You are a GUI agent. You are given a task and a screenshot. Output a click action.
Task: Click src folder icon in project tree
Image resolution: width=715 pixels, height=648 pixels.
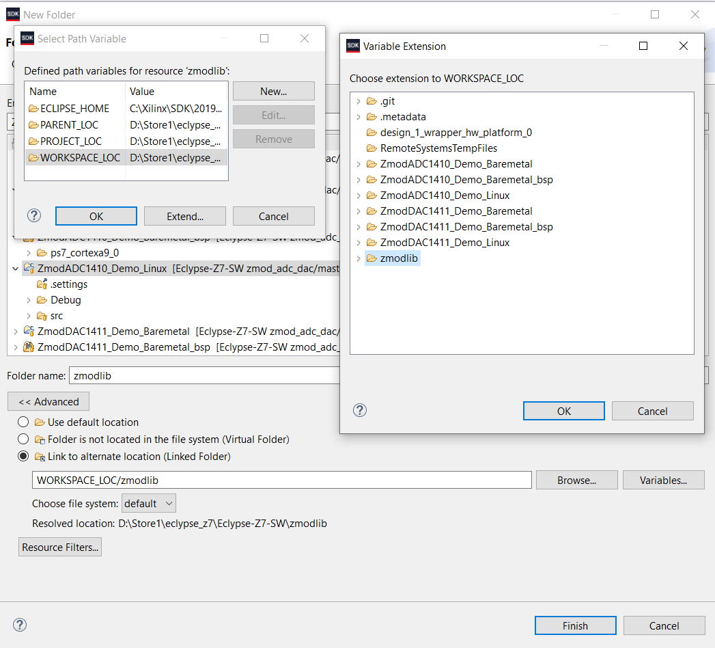(42, 316)
